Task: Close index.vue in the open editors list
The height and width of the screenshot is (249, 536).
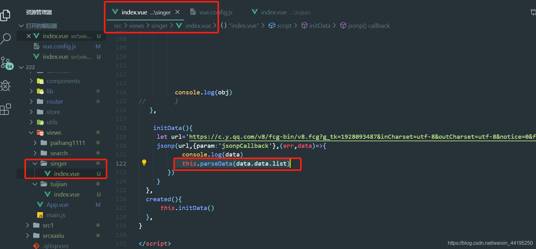Action: point(28,36)
